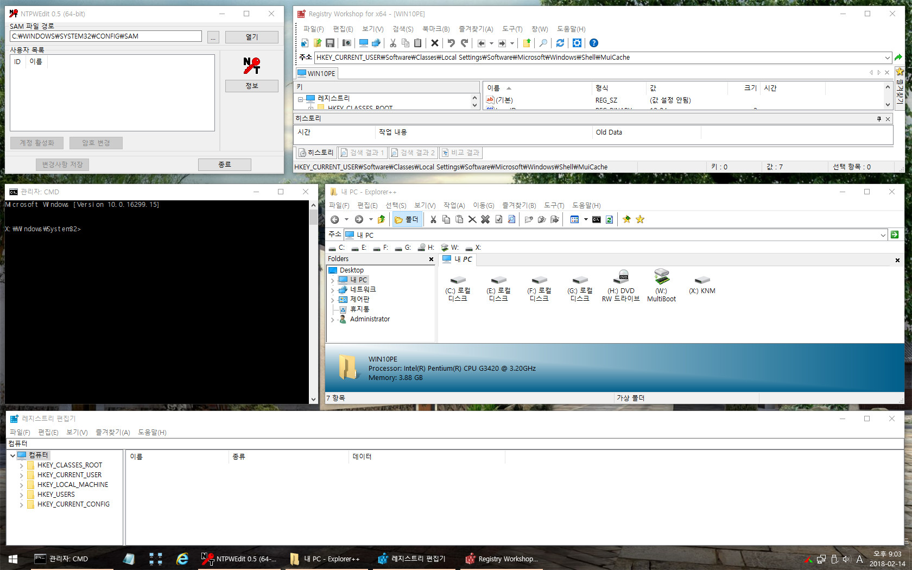Click the ... browse button beside SAM path
Image resolution: width=912 pixels, height=570 pixels.
(x=213, y=37)
